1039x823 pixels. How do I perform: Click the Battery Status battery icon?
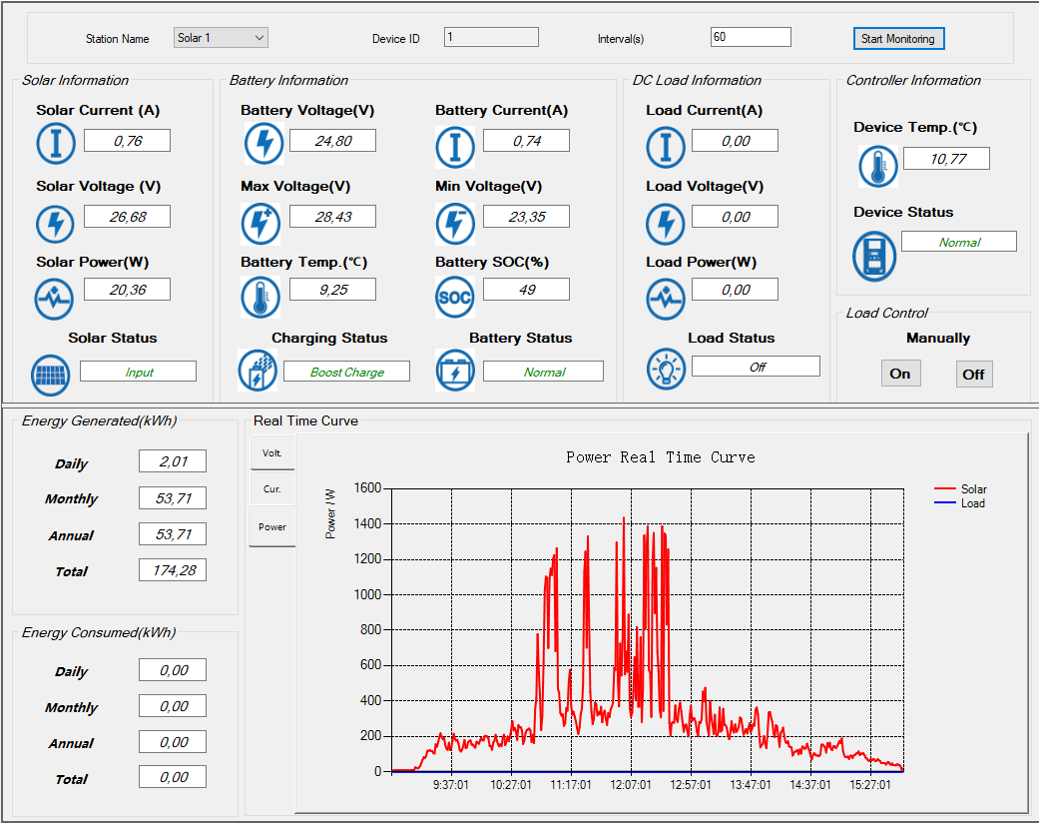[455, 371]
